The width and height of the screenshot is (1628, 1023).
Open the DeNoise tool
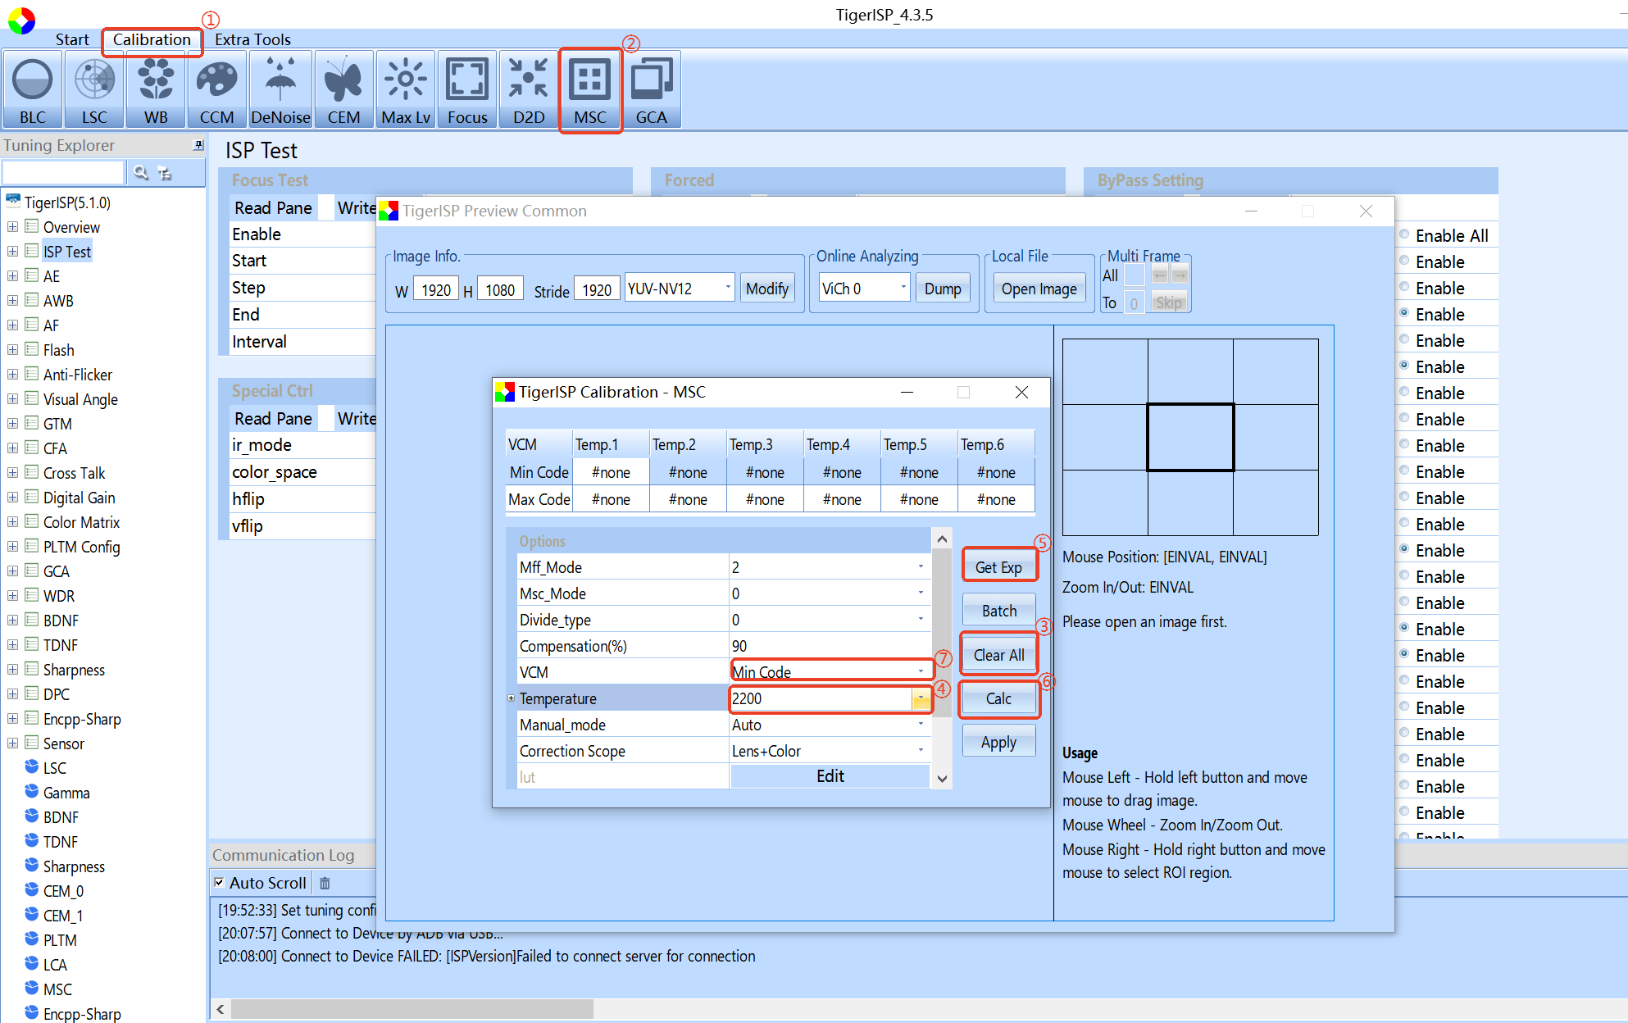[x=280, y=89]
